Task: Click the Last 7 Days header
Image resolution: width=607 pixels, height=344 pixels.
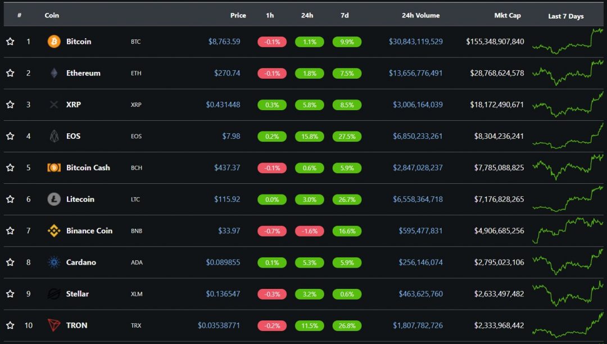Action: 566,16
